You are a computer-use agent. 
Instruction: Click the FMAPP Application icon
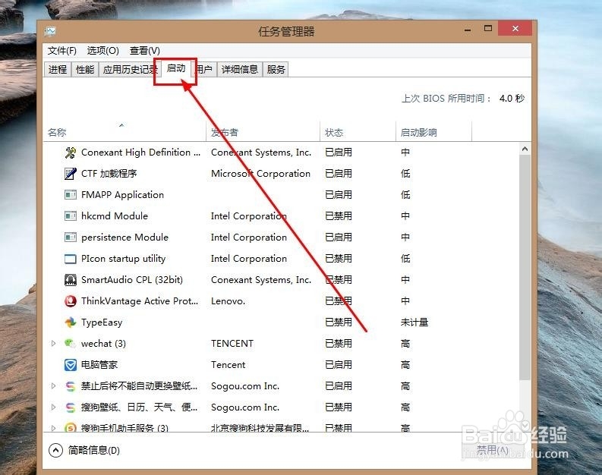71,194
